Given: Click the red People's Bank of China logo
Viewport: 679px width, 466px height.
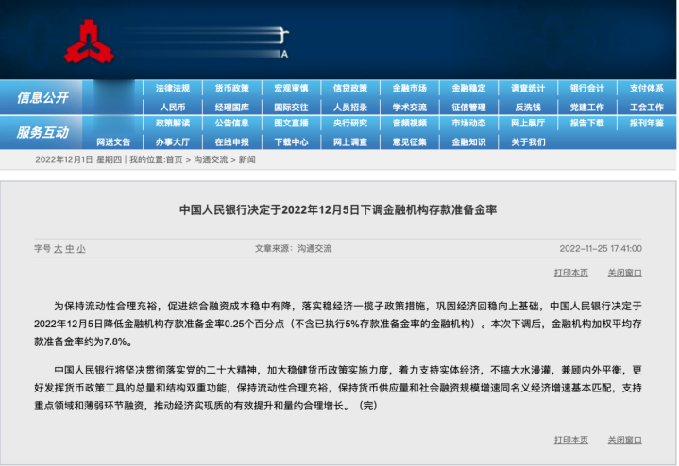Looking at the screenshot, I should pos(89,42).
